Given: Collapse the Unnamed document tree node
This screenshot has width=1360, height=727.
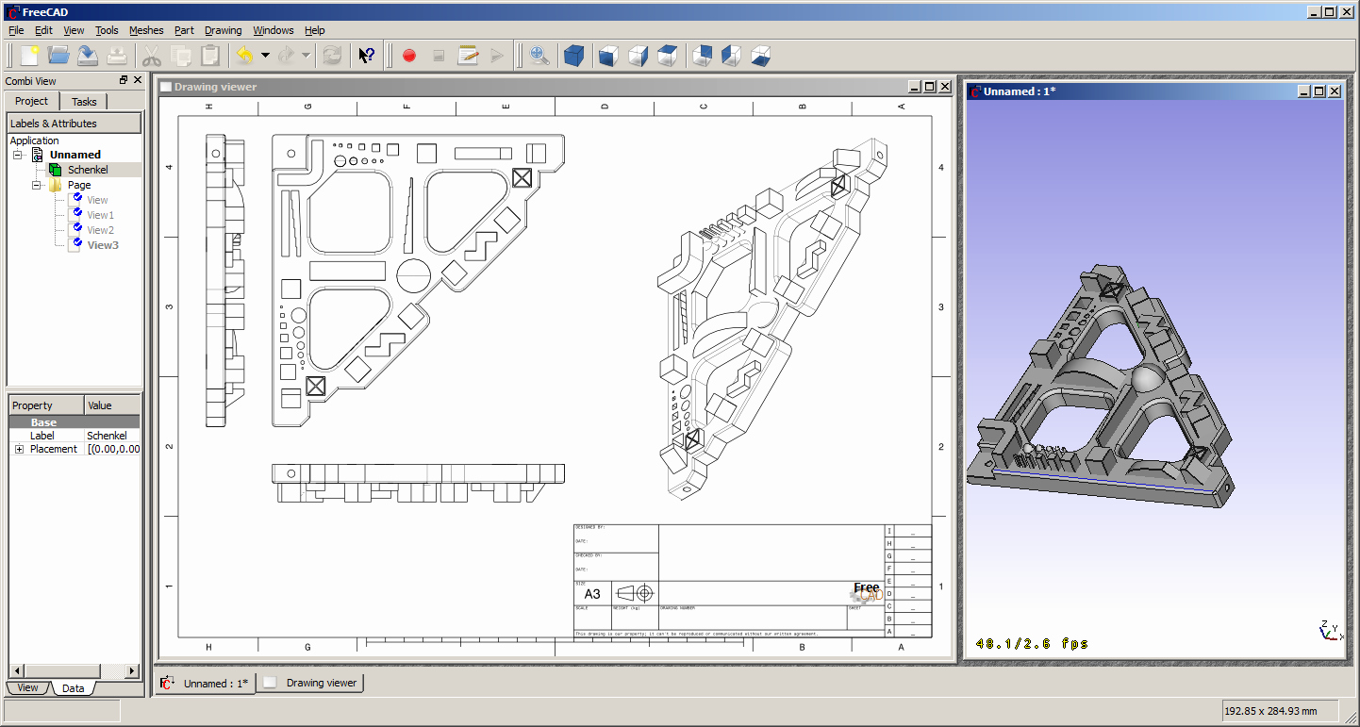Looking at the screenshot, I should click(x=17, y=155).
